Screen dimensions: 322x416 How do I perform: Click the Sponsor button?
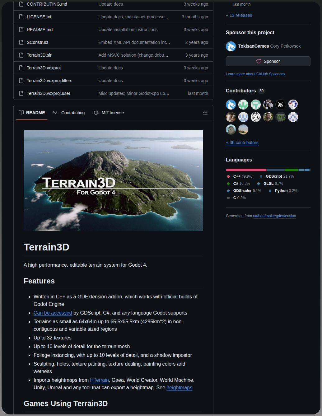click(x=268, y=61)
